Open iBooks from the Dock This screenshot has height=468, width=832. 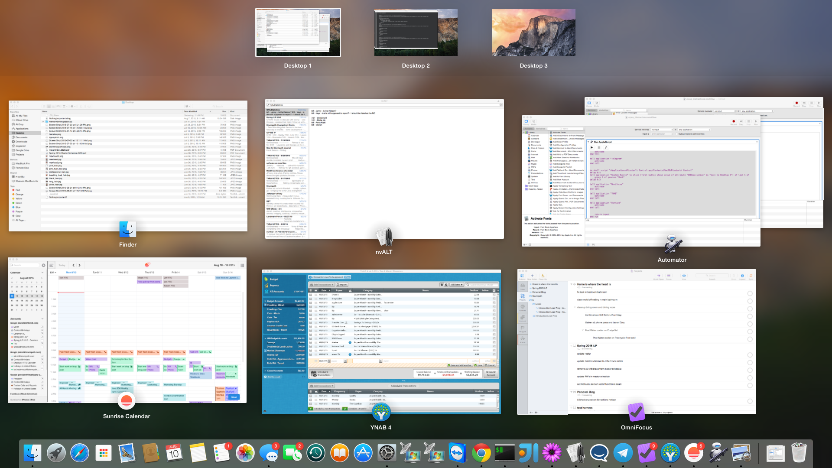pyautogui.click(x=340, y=453)
